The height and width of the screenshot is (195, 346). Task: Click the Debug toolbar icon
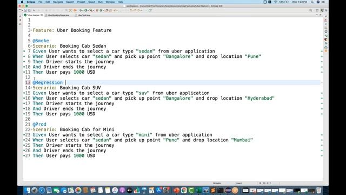(x=81, y=10)
